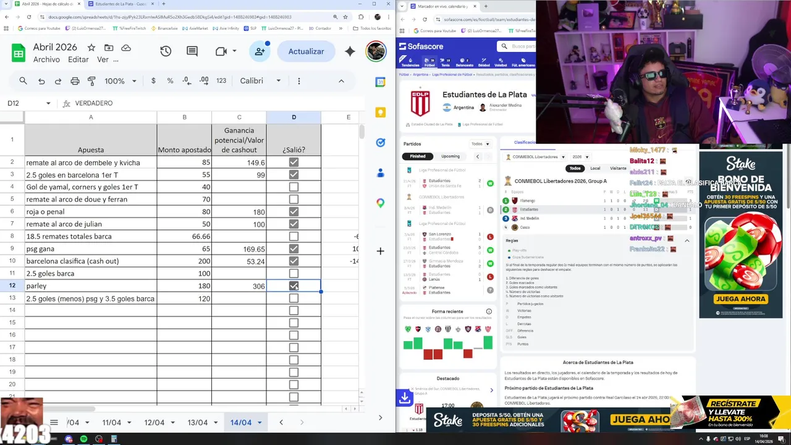
Task: Toggle ¿Salió? checkbox for parley row
Action: pos(294,286)
